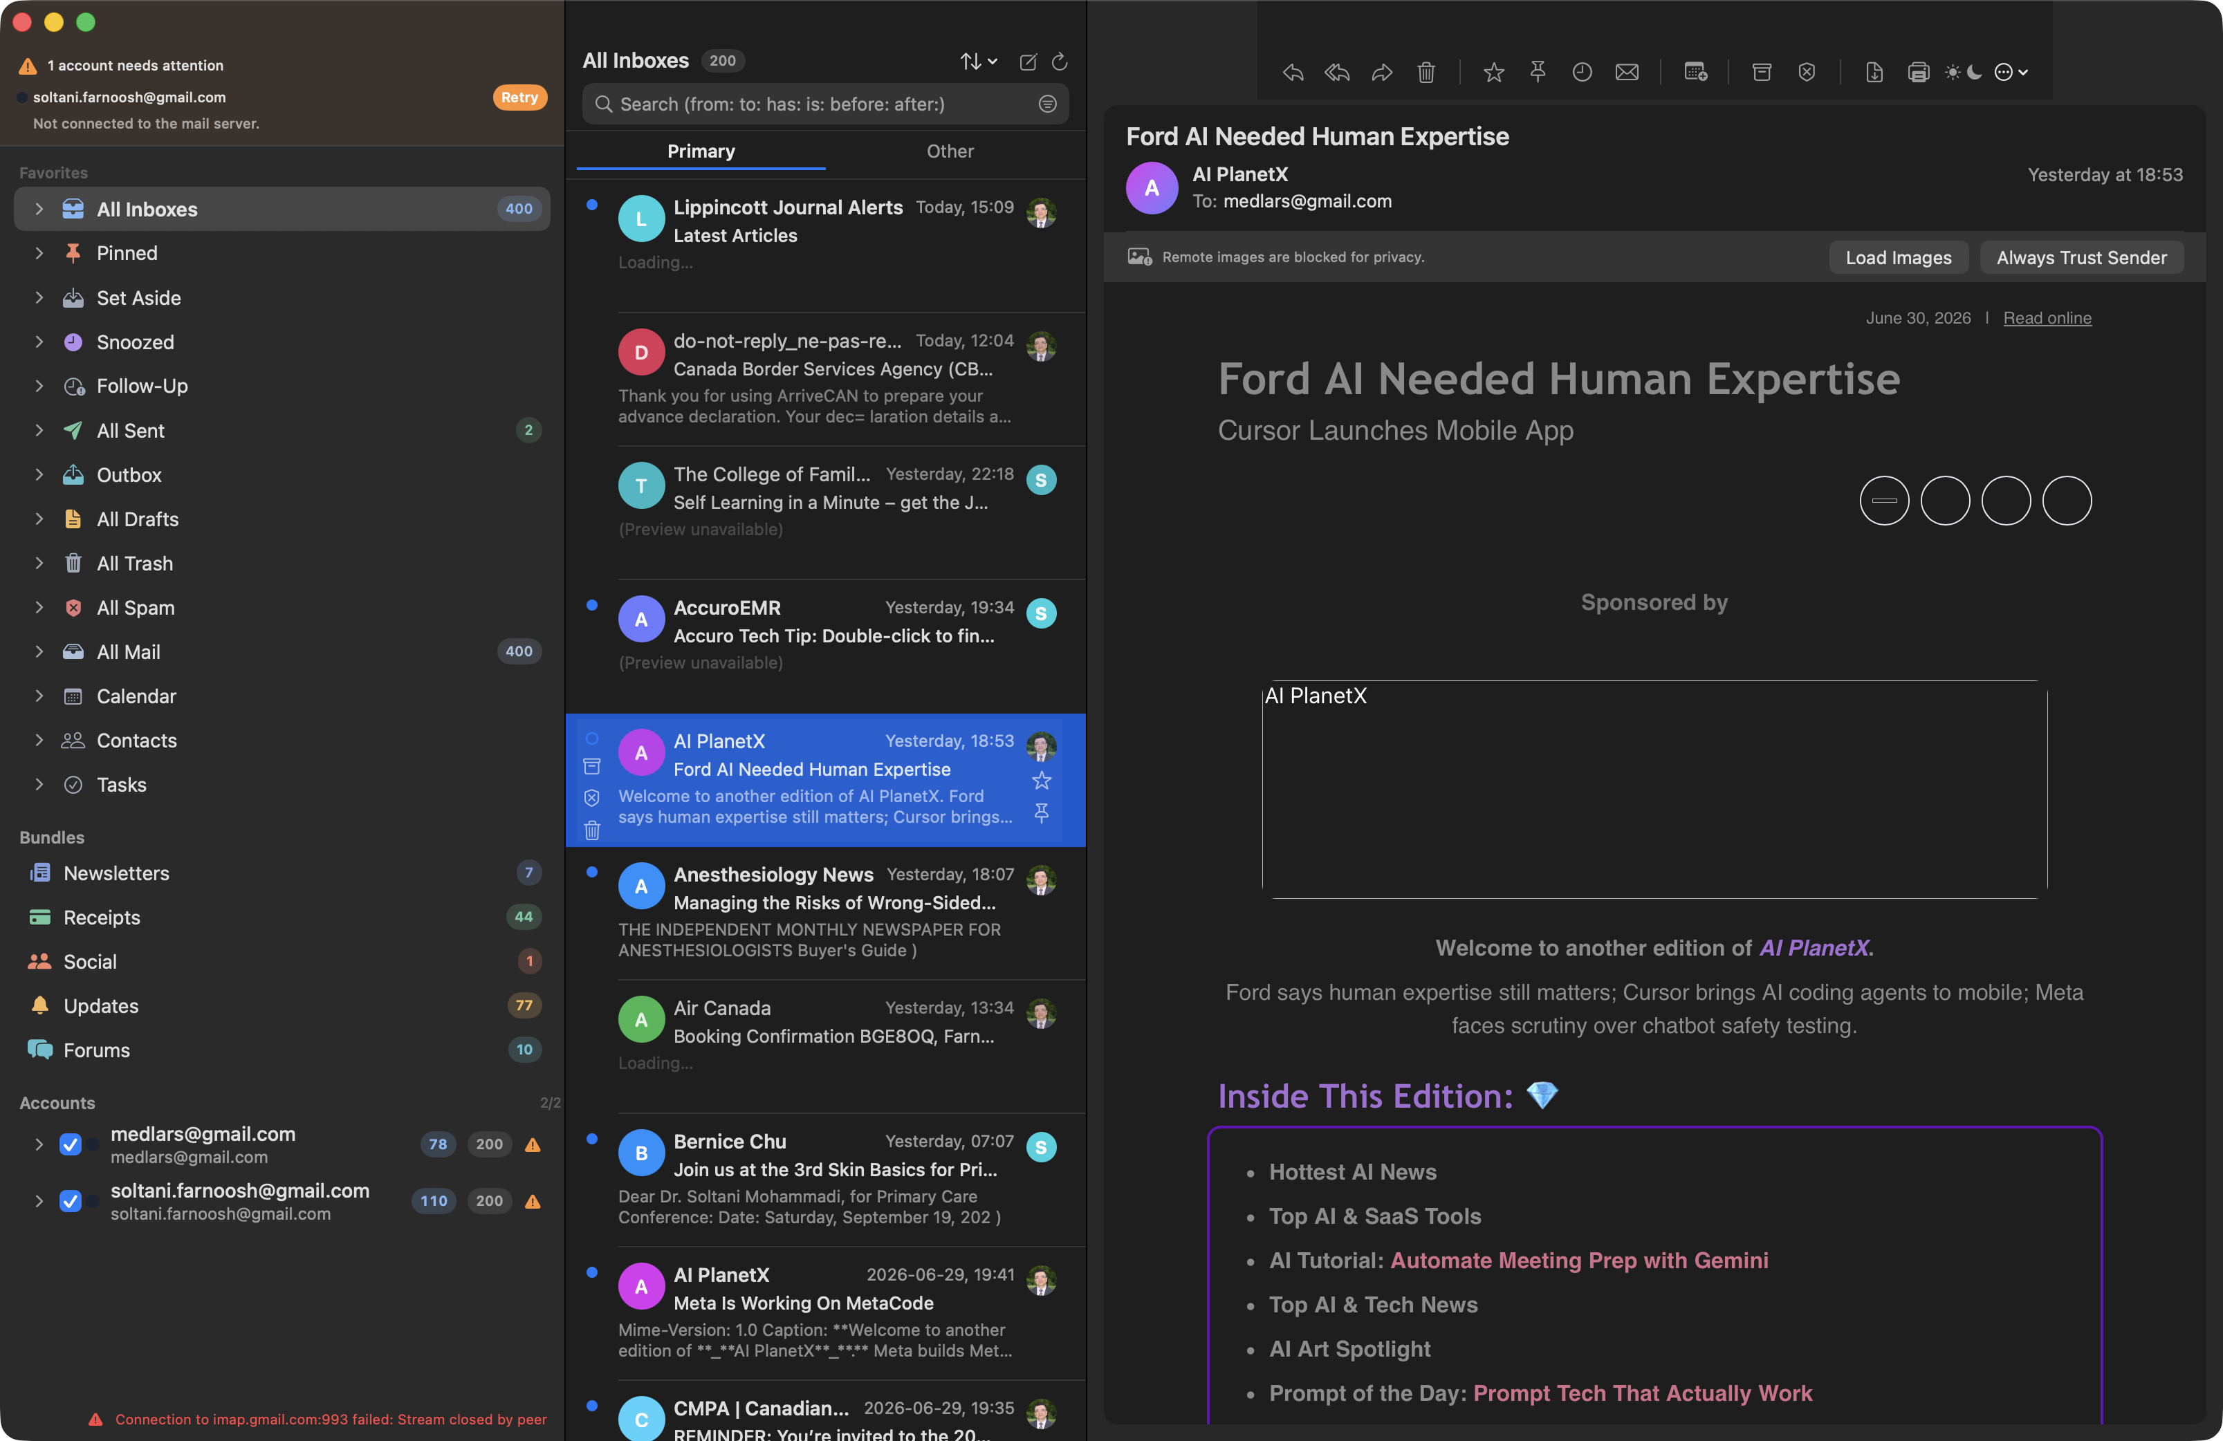Refresh mailboxes with circular arrow icon

pos(1059,62)
